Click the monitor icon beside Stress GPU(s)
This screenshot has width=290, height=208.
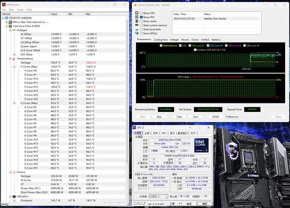(137, 33)
